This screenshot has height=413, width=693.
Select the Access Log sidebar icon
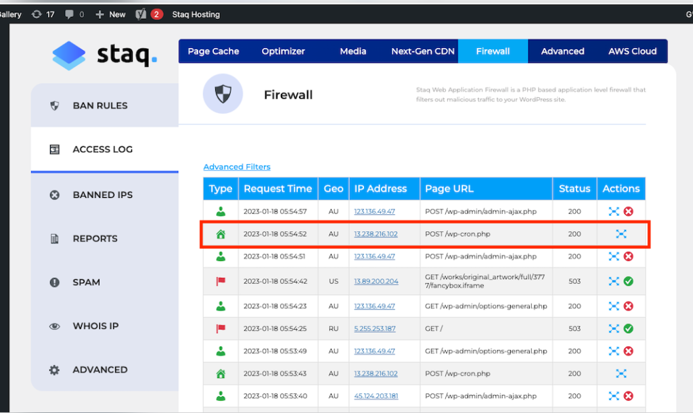54,149
